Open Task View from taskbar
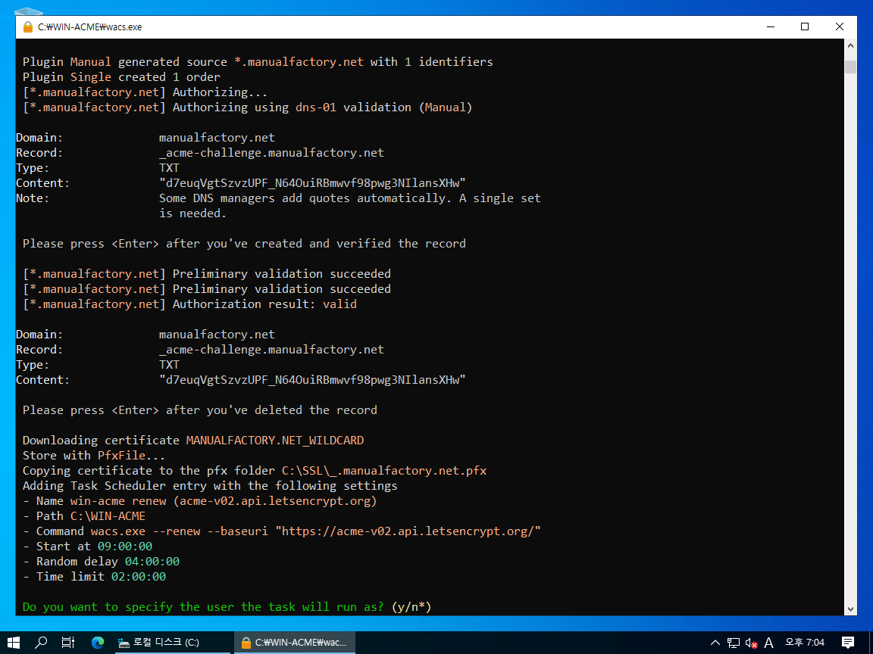Screen dimensions: 873x654 click(68, 643)
